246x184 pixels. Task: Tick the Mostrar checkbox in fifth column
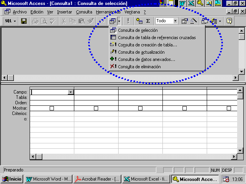point(229,108)
